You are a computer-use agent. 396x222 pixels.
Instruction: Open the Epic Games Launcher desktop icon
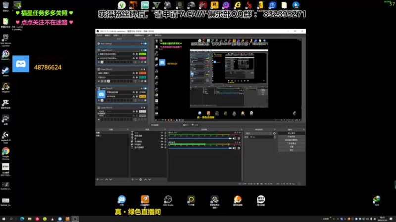(x=5, y=40)
